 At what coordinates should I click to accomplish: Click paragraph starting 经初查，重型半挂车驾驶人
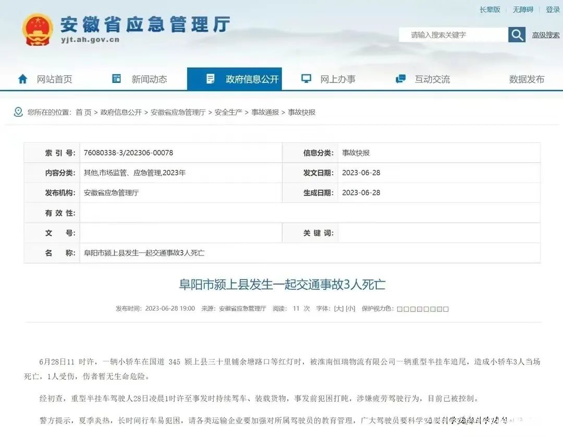(259, 398)
